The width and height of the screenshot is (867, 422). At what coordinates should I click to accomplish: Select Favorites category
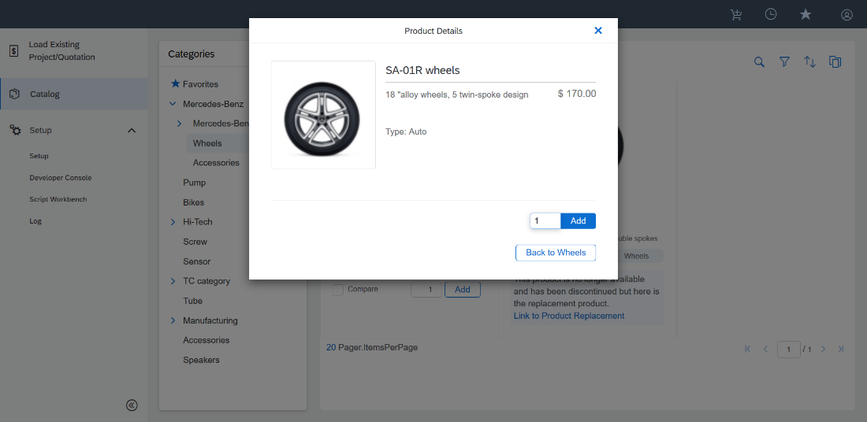pyautogui.click(x=201, y=84)
